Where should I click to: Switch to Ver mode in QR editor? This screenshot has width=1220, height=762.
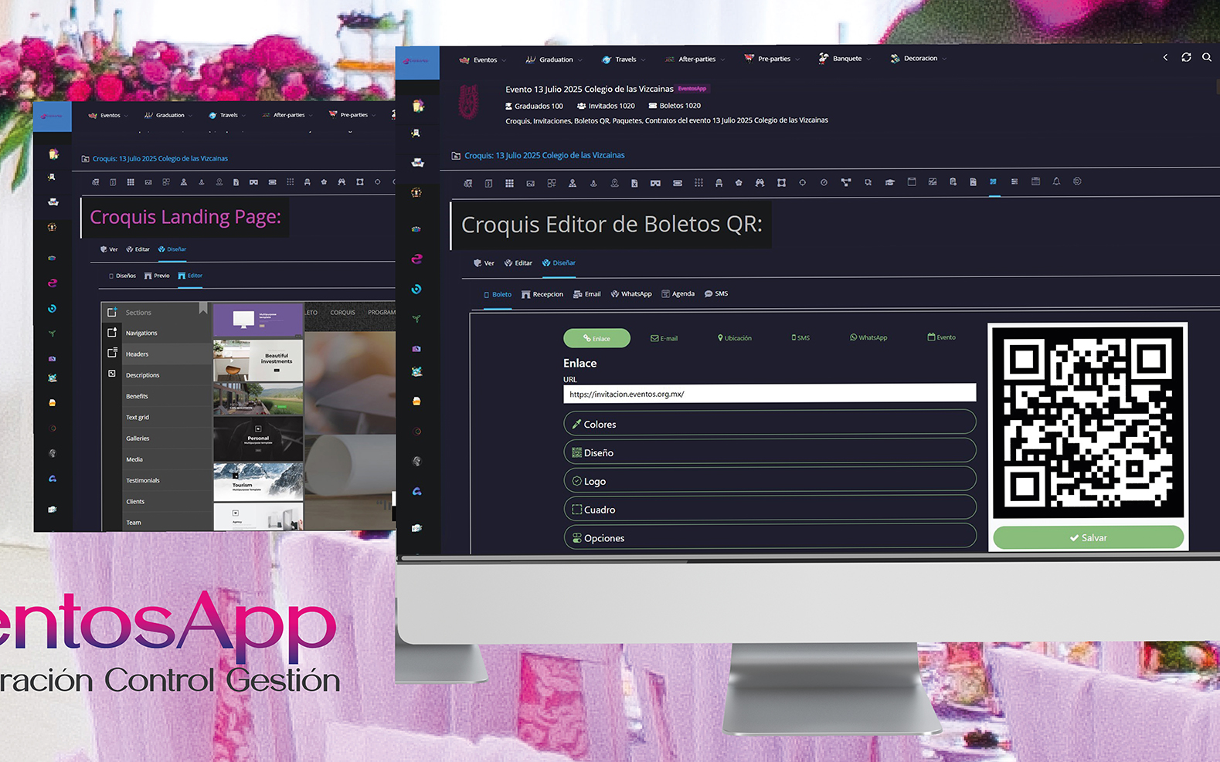(484, 263)
